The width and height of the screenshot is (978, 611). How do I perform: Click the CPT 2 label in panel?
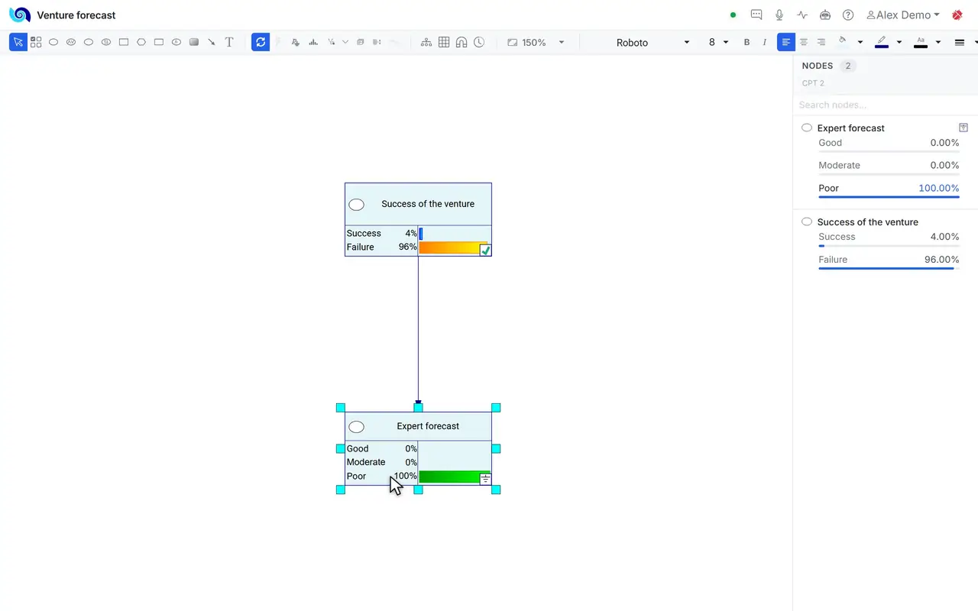click(813, 82)
